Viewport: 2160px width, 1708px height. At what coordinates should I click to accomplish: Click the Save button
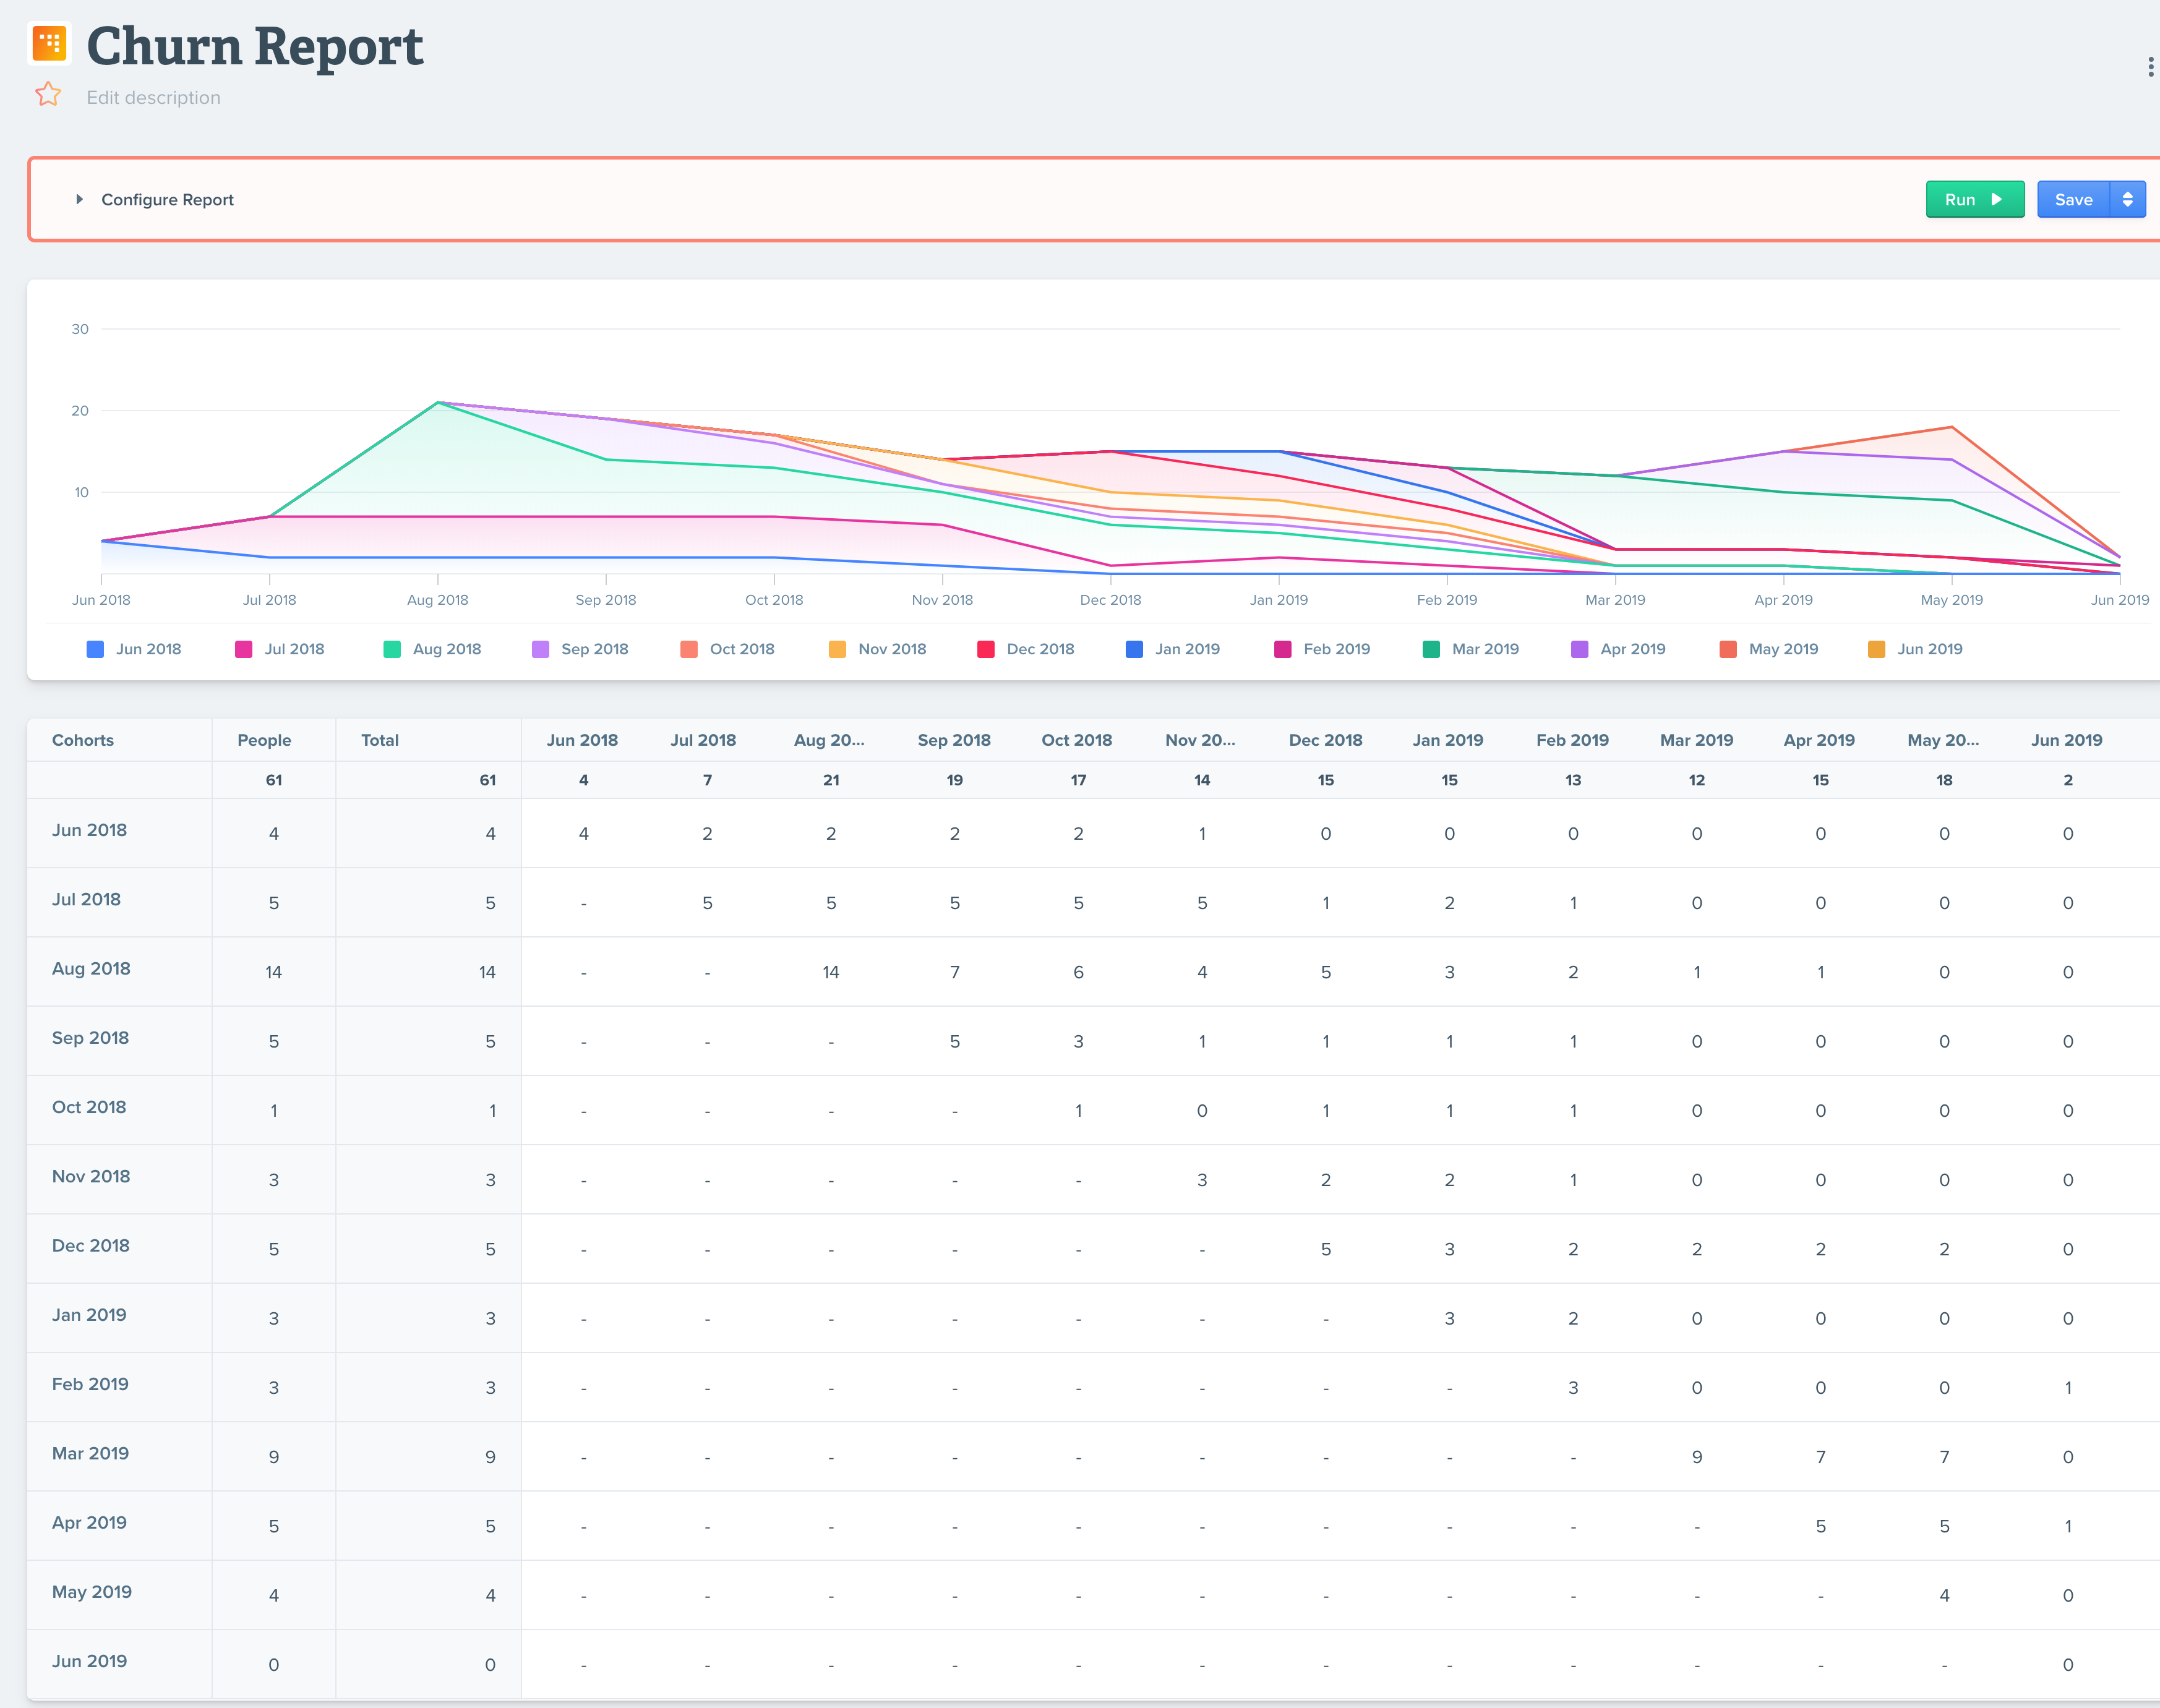[2072, 200]
